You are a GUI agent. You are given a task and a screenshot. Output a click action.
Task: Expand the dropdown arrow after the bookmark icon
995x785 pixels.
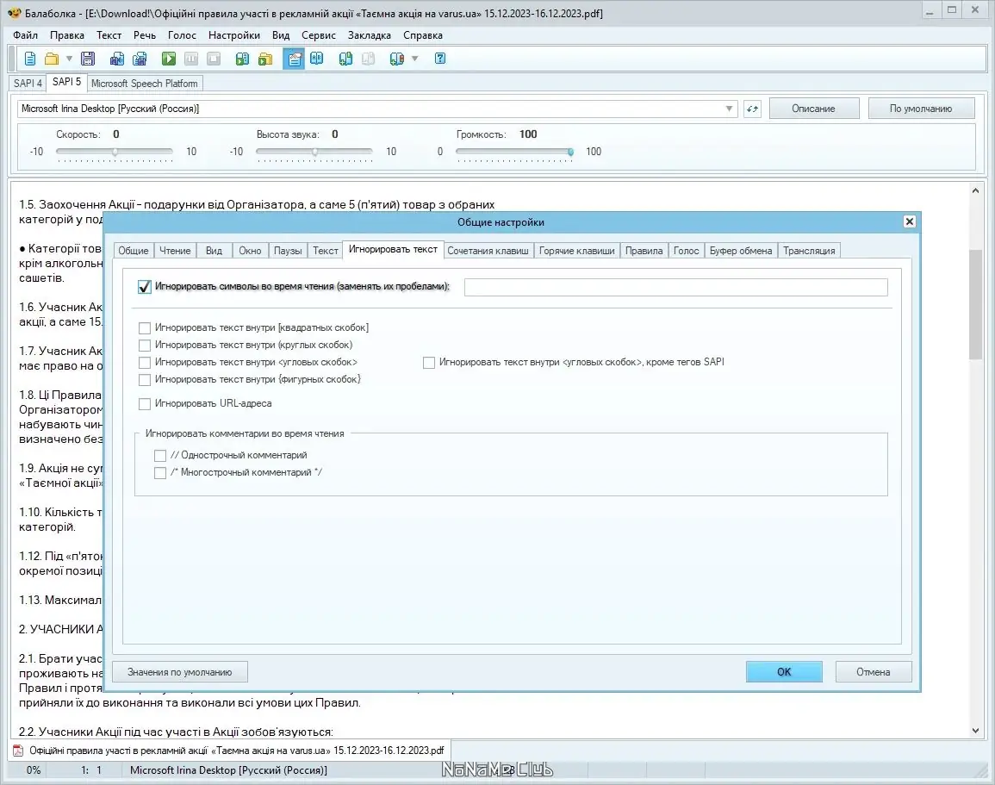point(415,59)
